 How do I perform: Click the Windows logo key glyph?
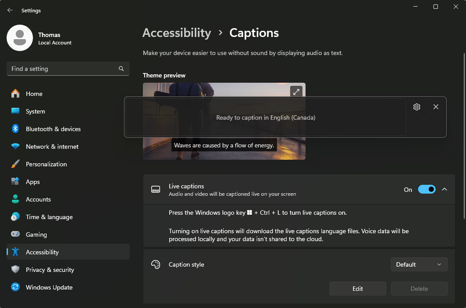(x=250, y=213)
